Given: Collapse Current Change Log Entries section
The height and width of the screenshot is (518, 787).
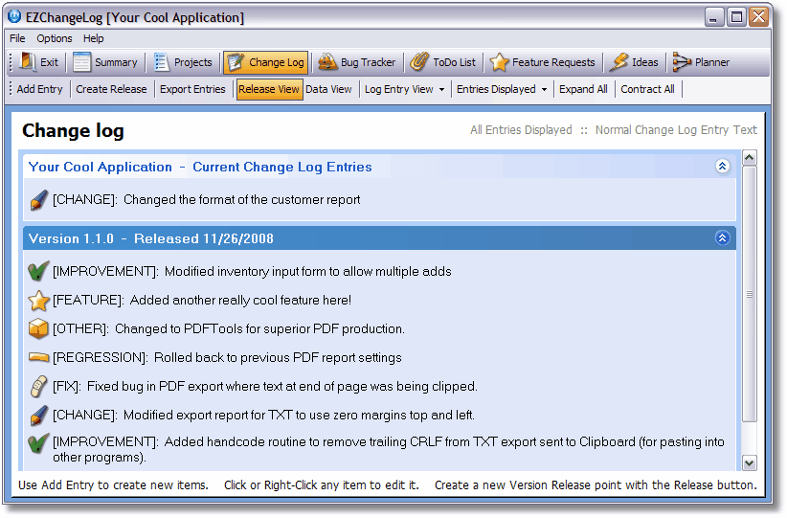Looking at the screenshot, I should coord(723,167).
